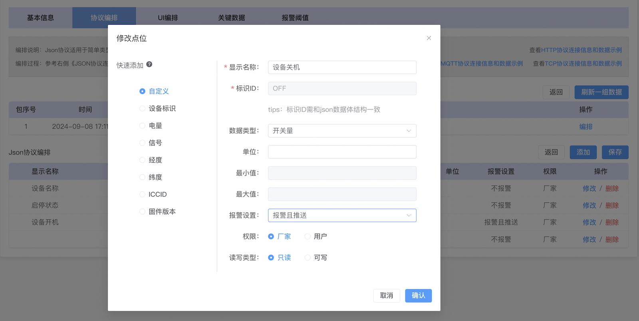Choose the 电量 quick-add radio button
This screenshot has height=321, width=639.
[x=142, y=125]
